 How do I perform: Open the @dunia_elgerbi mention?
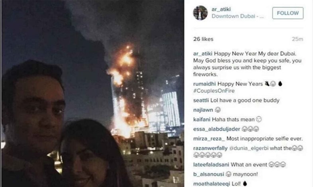coord(248,148)
